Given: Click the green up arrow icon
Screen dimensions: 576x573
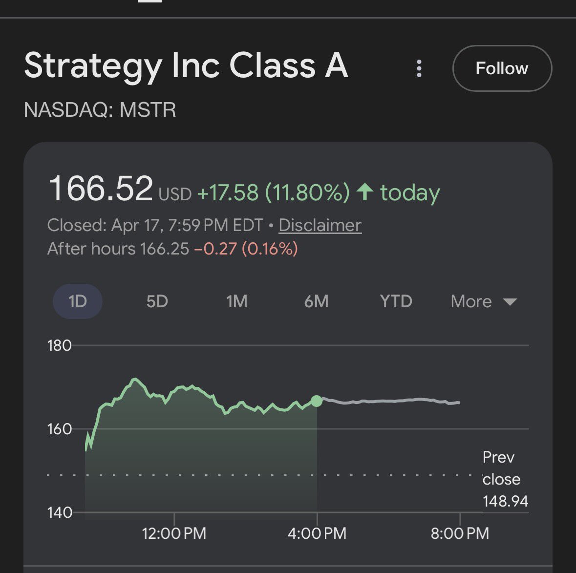Looking at the screenshot, I should click(365, 191).
